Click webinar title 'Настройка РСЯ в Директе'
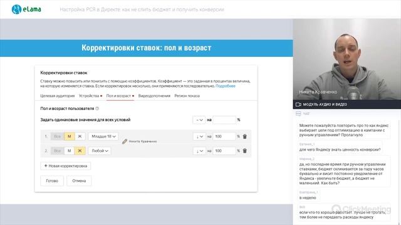The height and width of the screenshot is (225, 401). (x=142, y=10)
